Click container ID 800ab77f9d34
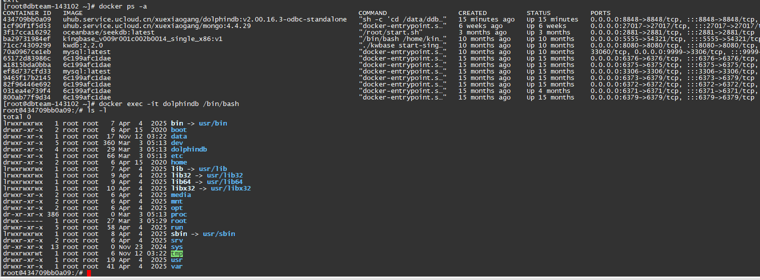 (26, 97)
